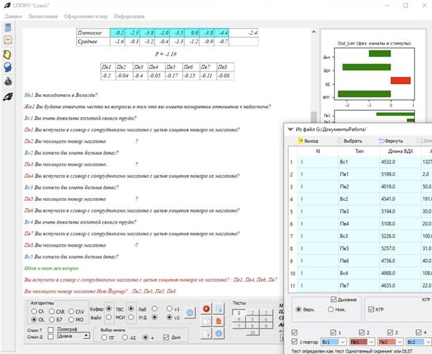432x354 pixels.
Task: Click the orange document icon in bottom panel
Action: coord(218,321)
